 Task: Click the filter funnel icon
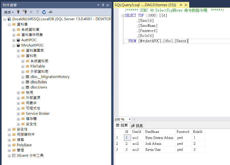(x=37, y=12)
